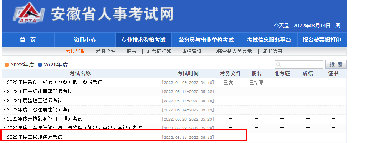Select the 证书信息 submenu item
Image resolution: width=382 pixels, height=143 pixels.
[x=272, y=51]
